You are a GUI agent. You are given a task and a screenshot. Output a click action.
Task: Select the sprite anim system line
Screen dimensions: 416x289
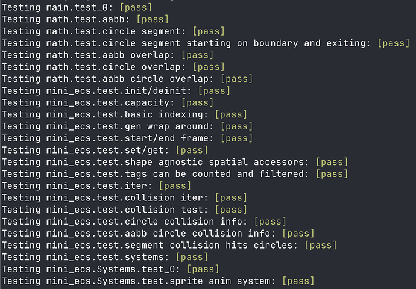[158, 281]
